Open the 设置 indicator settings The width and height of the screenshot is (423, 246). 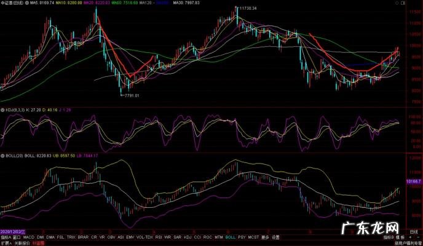coord(275,237)
